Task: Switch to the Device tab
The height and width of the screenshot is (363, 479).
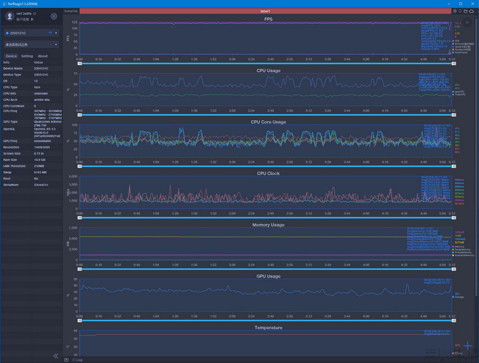Action: (11, 56)
